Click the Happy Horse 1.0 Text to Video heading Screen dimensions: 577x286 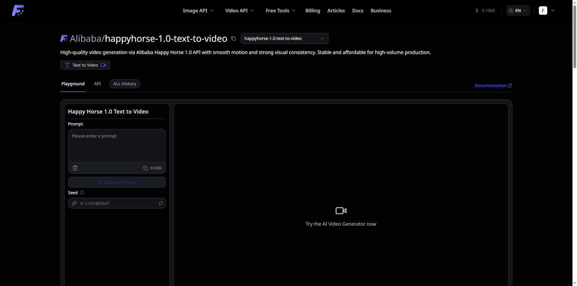point(108,111)
